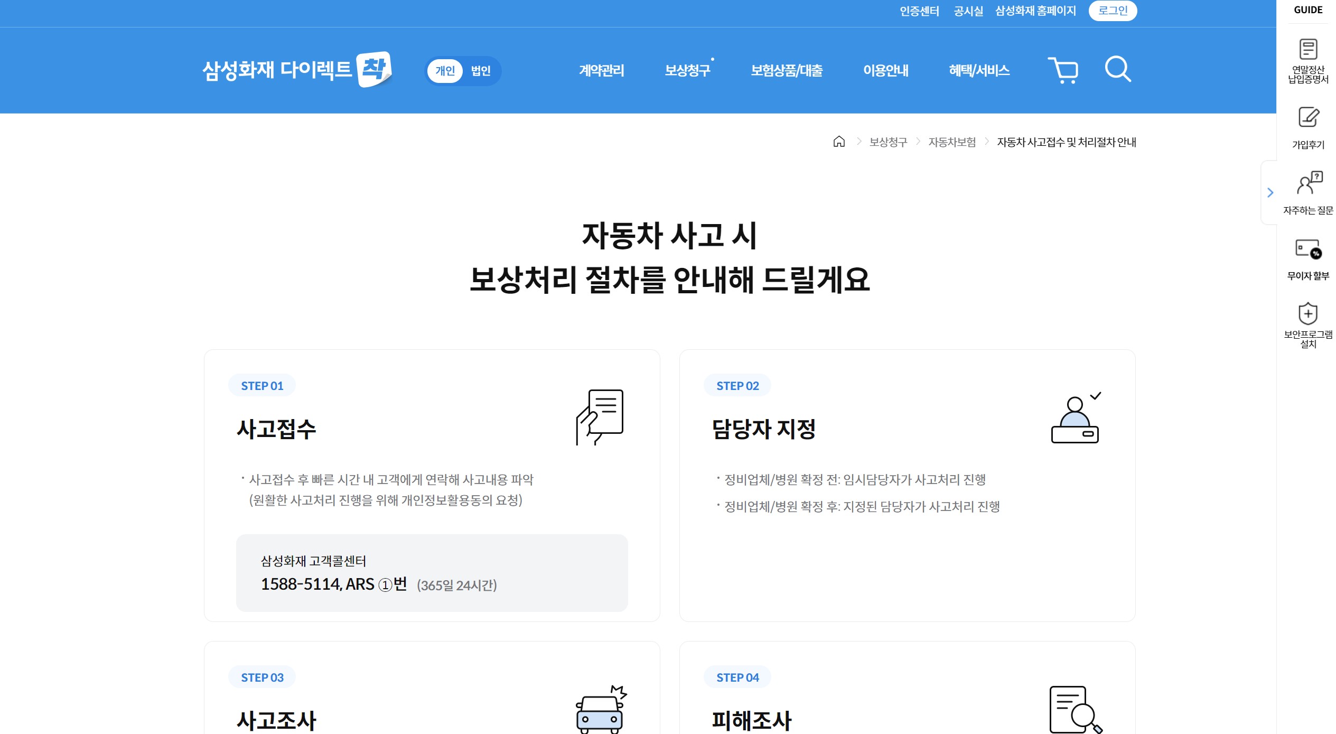Image resolution: width=1336 pixels, height=734 pixels.
Task: Expand 보험상품/대출 navigation menu
Action: (x=787, y=70)
